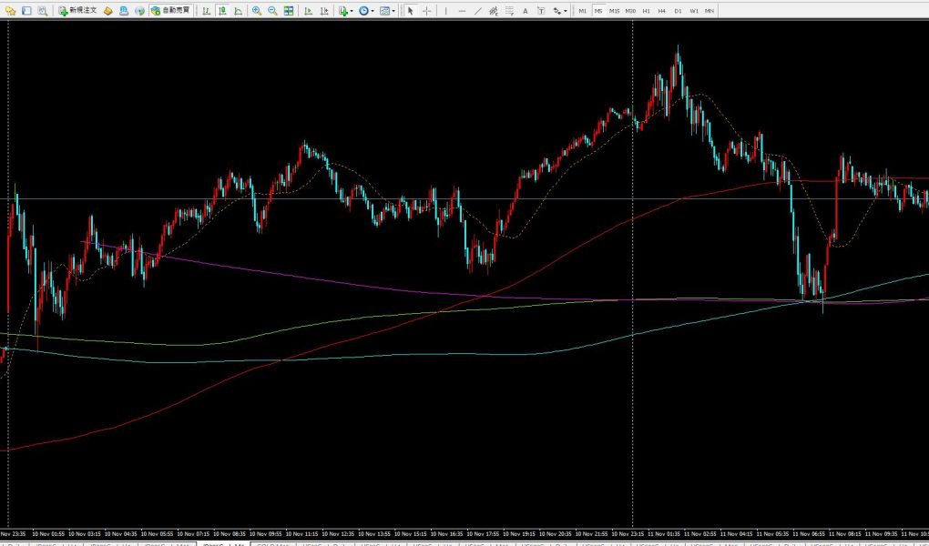Viewport: 929px width, 546px height.
Task: Tile chart windows using the grid icon
Action: point(289,11)
